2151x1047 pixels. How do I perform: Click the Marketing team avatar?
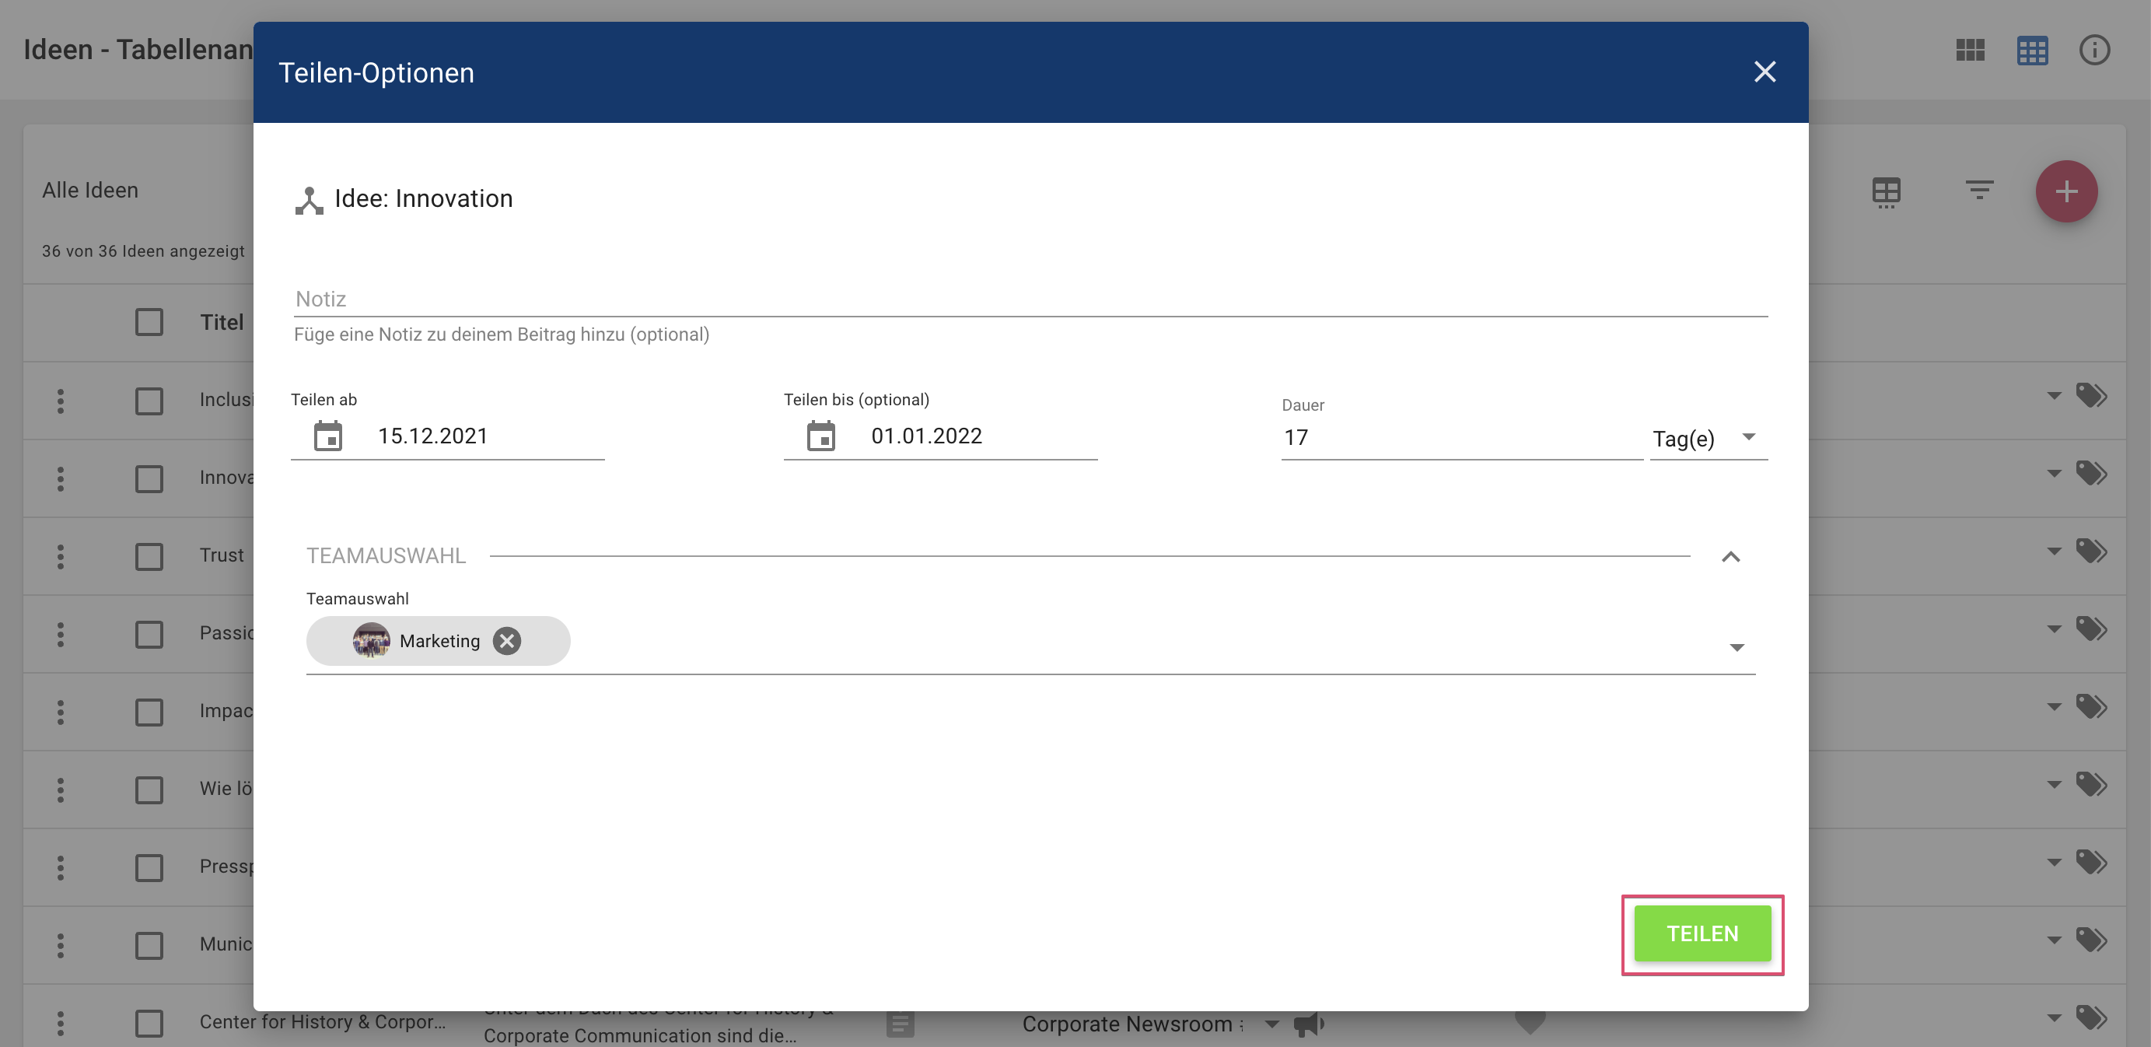tap(371, 640)
